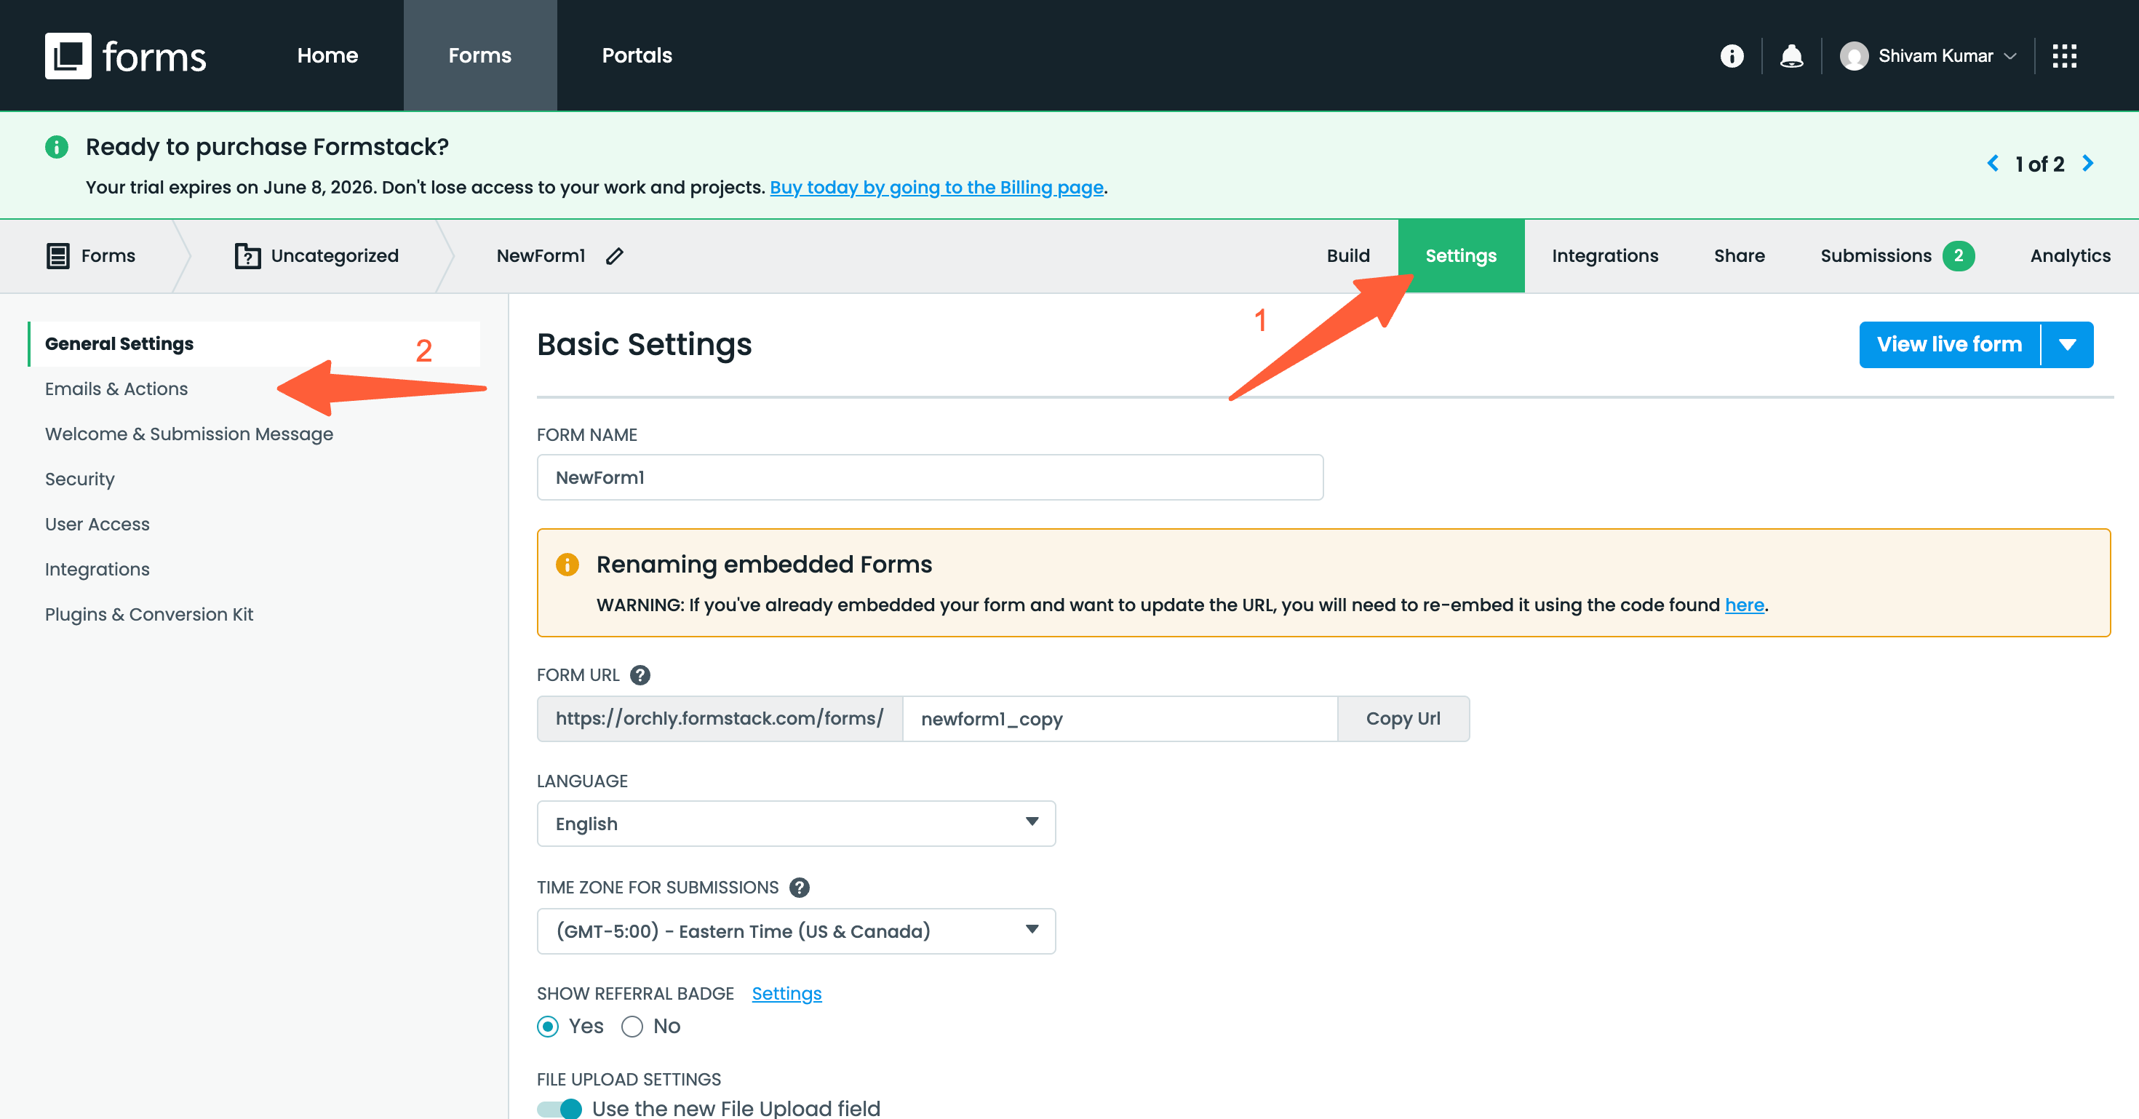2139x1119 pixels.
Task: Open Welcome & Submission Message settings
Action: click(188, 434)
